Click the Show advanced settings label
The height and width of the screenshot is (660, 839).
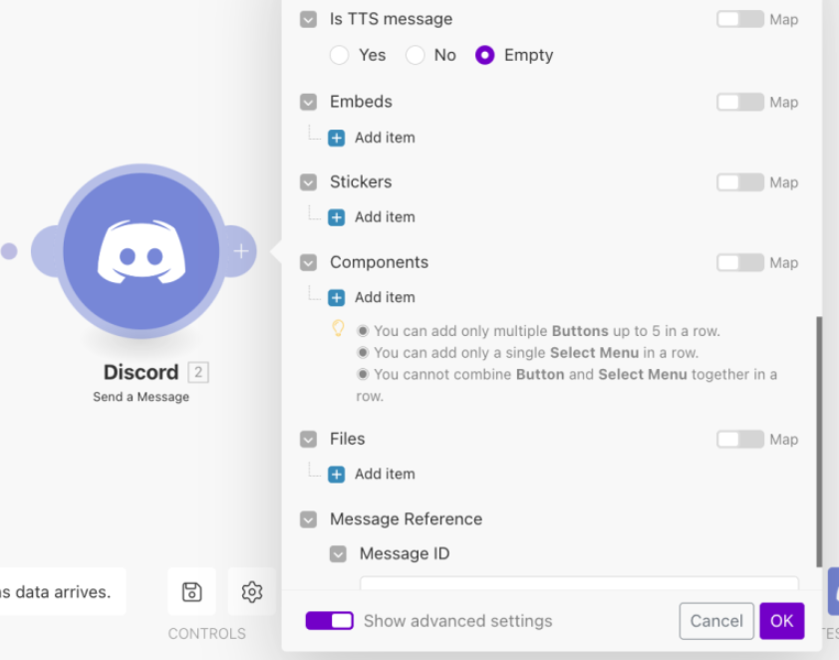click(x=458, y=621)
